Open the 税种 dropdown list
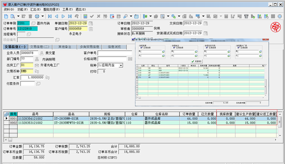The image size is (285, 164). click(121, 65)
